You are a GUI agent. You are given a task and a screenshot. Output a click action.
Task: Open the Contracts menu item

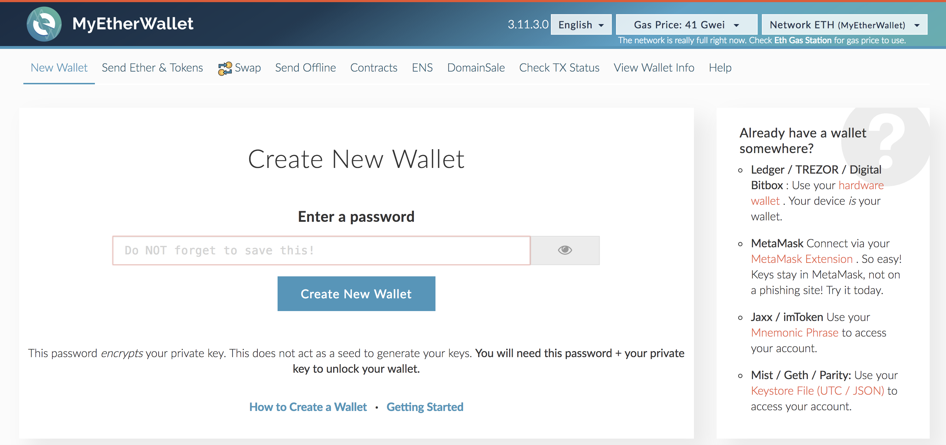point(373,67)
